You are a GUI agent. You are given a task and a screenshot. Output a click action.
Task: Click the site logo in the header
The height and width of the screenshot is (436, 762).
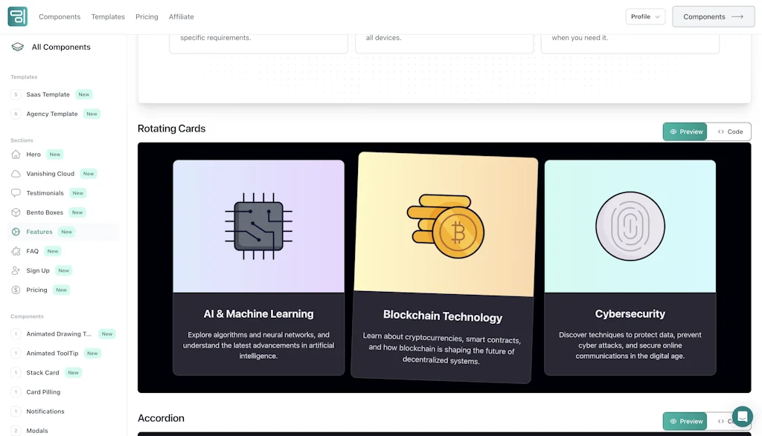click(x=17, y=16)
